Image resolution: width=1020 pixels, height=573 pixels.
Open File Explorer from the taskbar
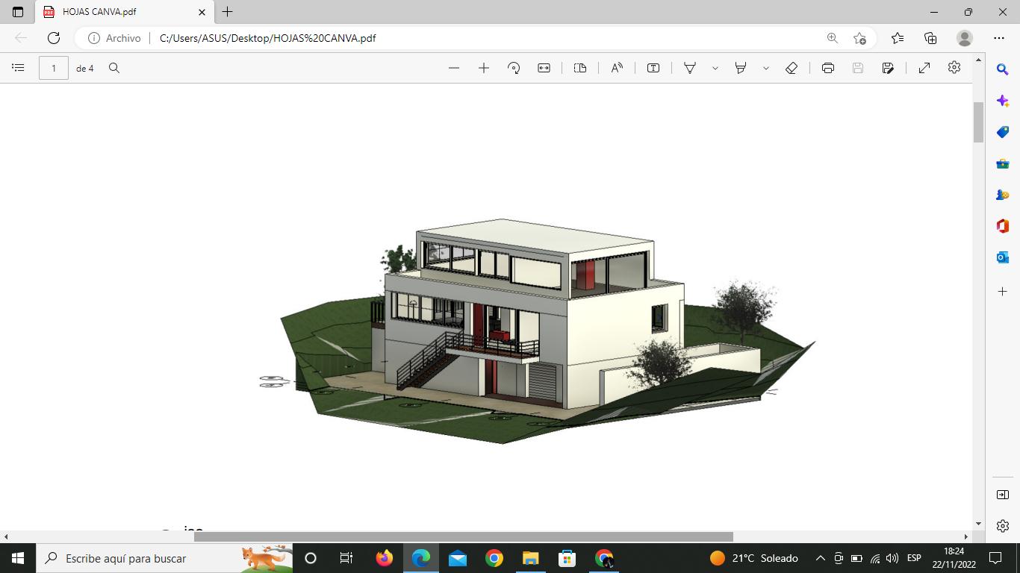pyautogui.click(x=531, y=558)
